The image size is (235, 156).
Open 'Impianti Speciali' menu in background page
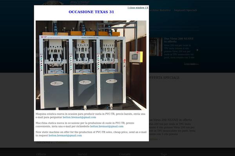click(185, 10)
